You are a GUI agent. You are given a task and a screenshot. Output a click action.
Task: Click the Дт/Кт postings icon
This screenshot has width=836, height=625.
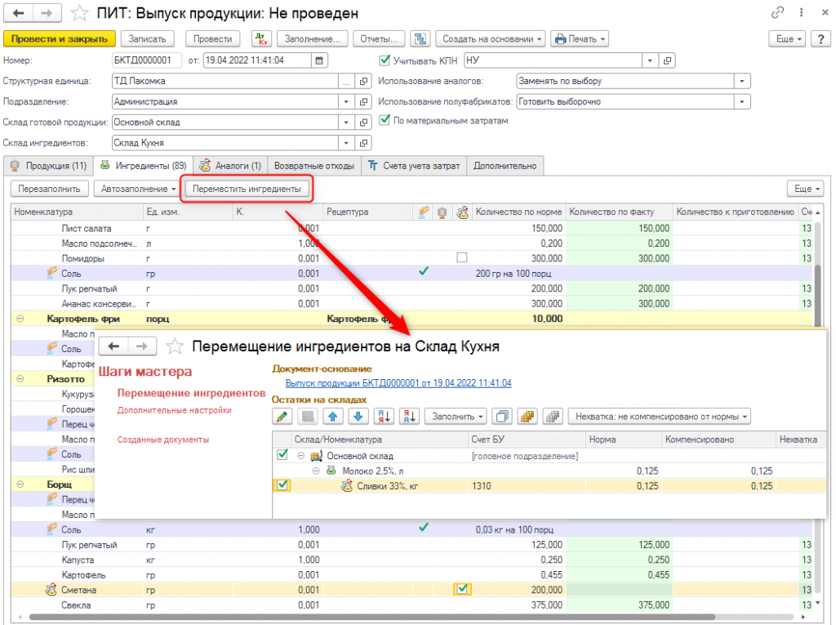pos(261,38)
